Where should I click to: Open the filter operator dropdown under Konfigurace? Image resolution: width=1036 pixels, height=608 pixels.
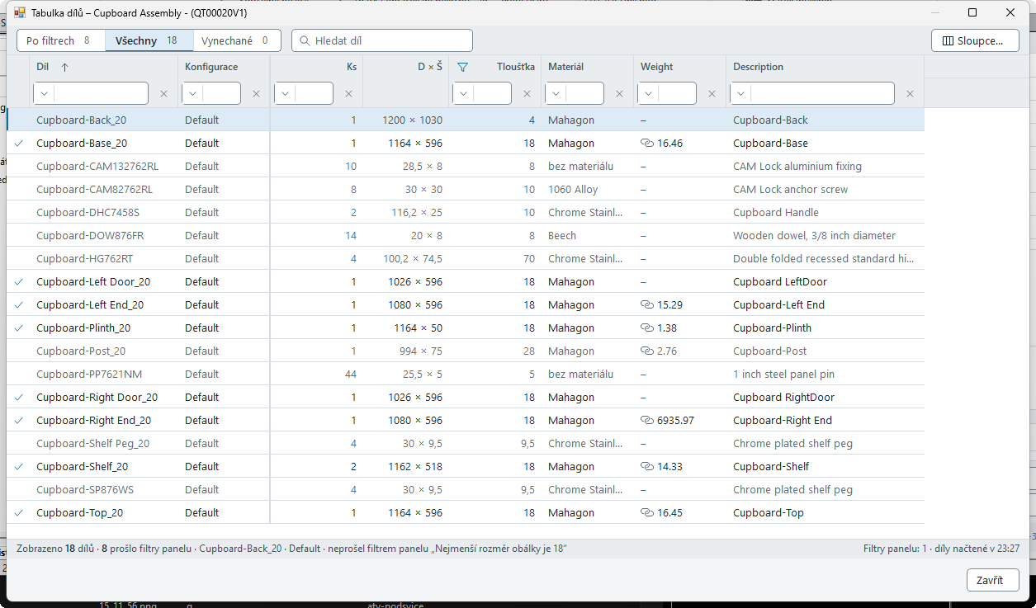[192, 93]
